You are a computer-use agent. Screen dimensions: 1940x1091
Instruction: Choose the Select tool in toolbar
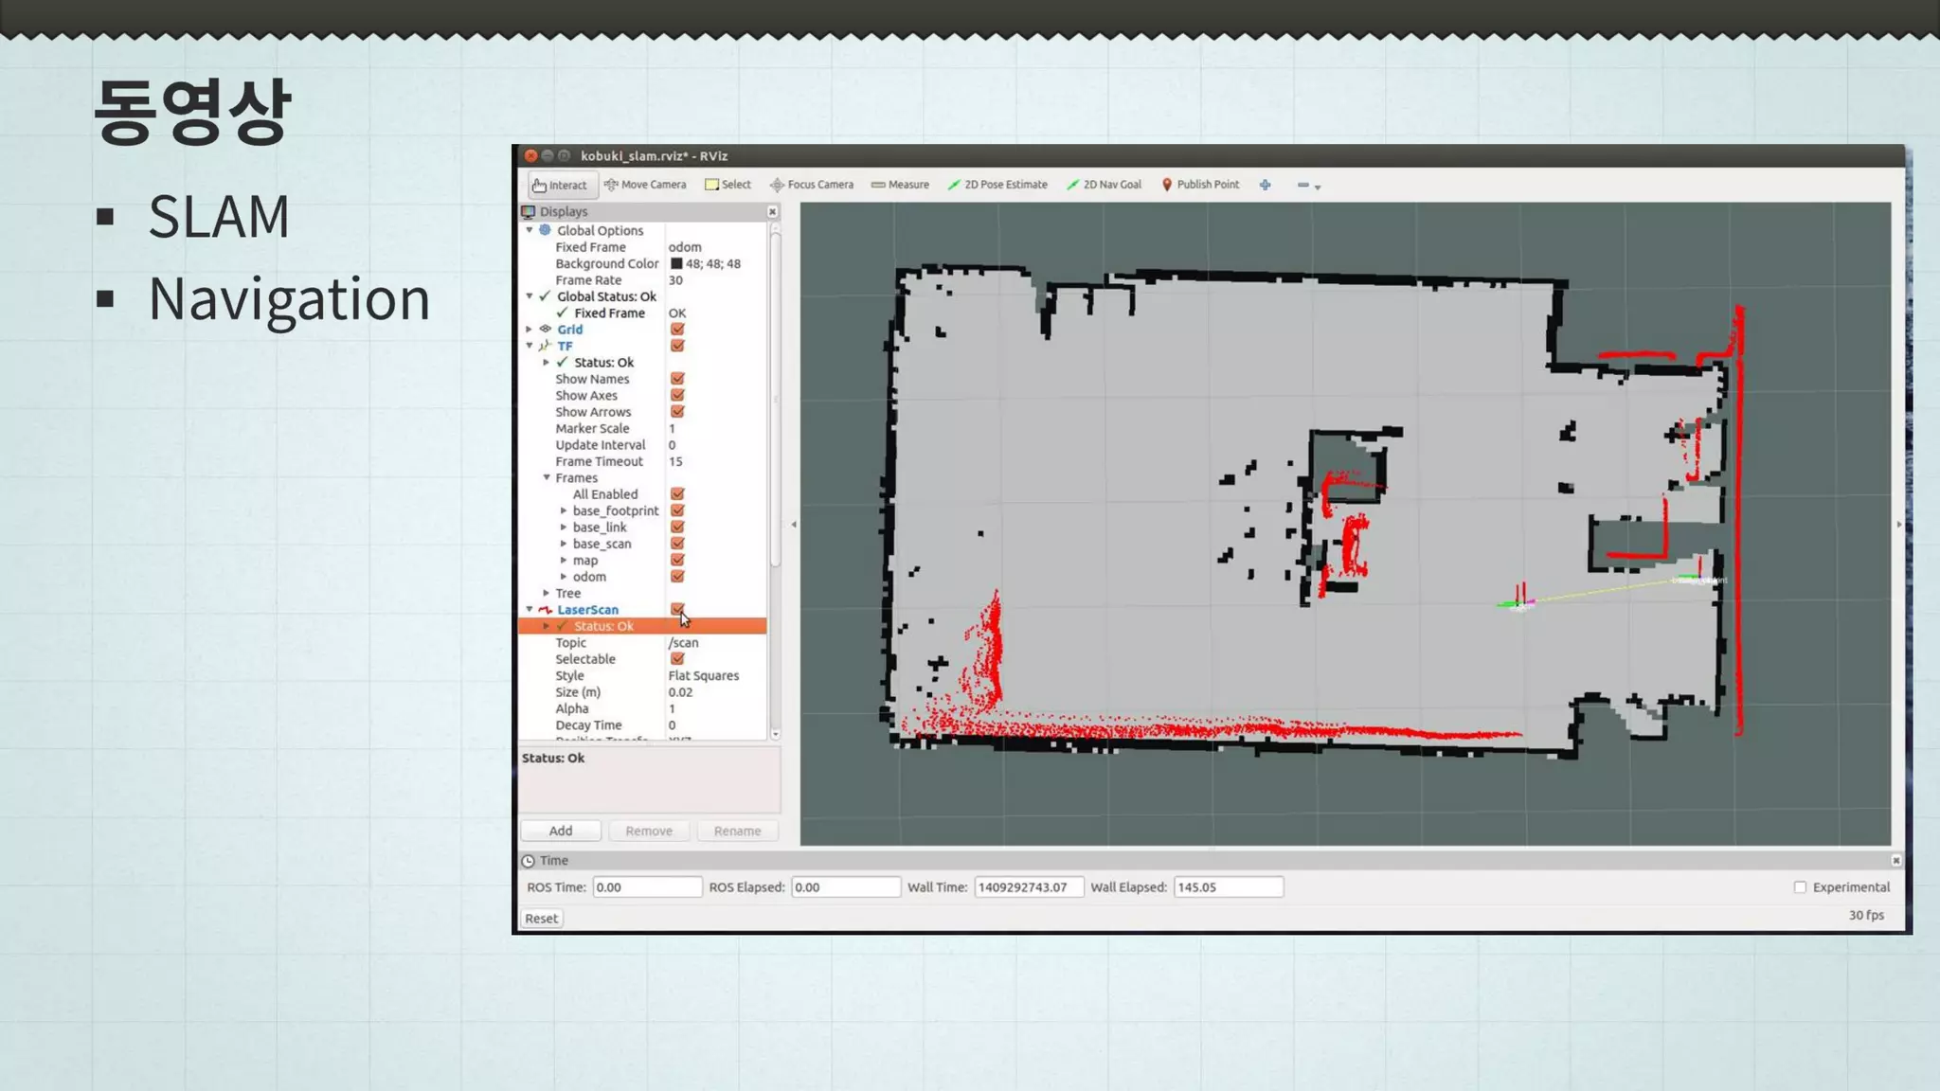click(727, 185)
